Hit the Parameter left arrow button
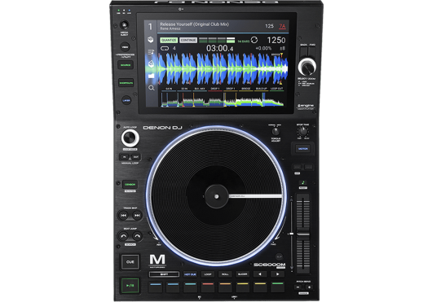 click(260, 274)
